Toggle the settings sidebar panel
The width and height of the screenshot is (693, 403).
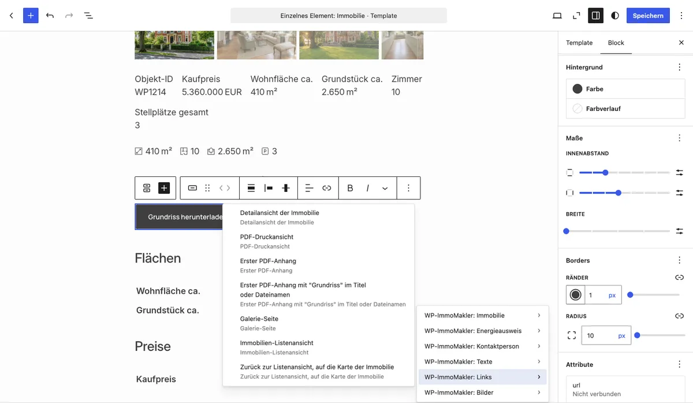pyautogui.click(x=595, y=16)
